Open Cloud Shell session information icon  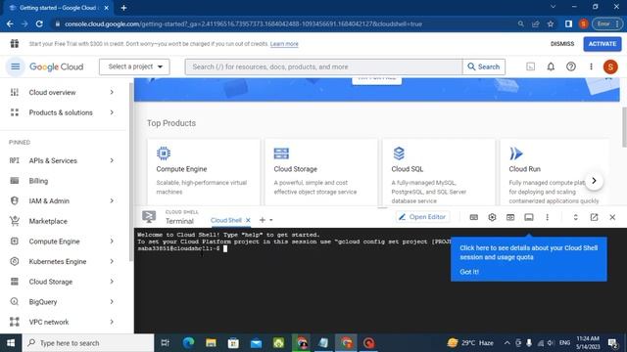point(529,217)
